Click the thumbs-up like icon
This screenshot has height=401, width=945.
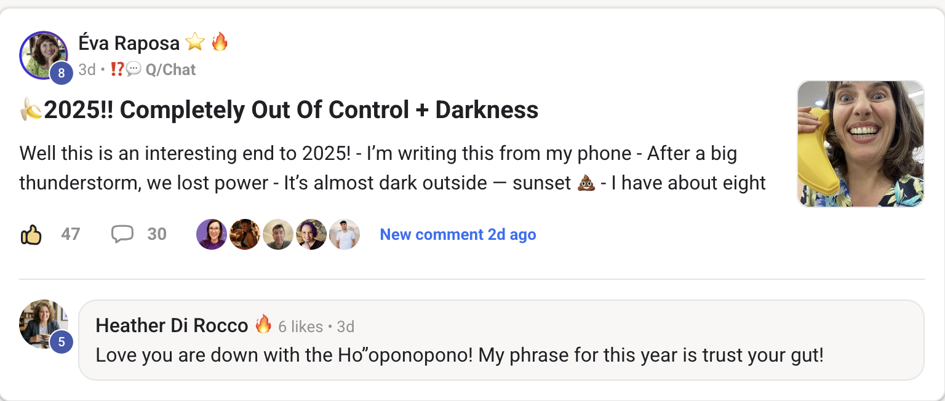[31, 234]
